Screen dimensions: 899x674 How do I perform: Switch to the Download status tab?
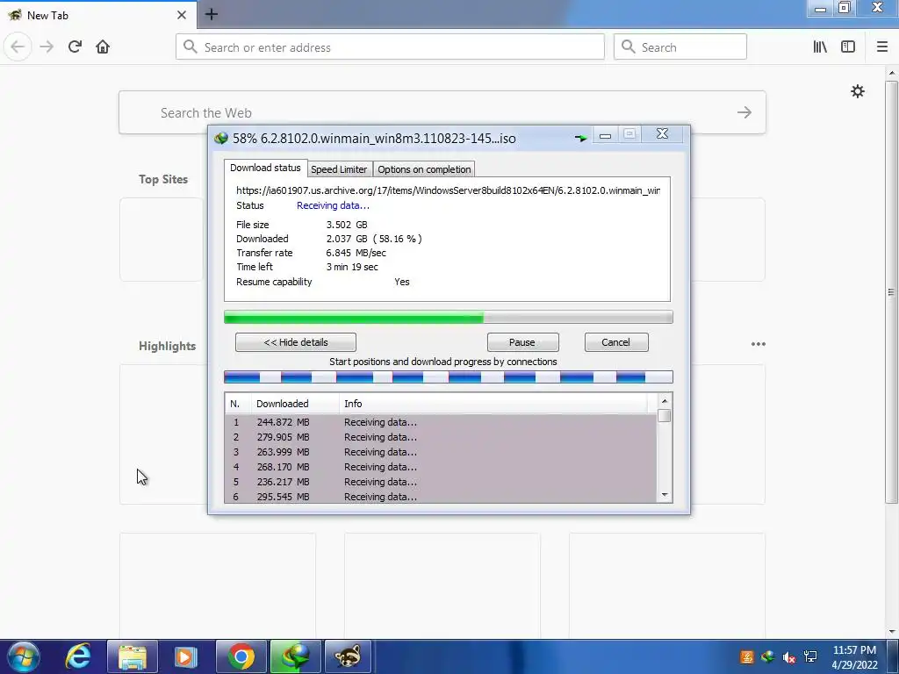point(265,168)
